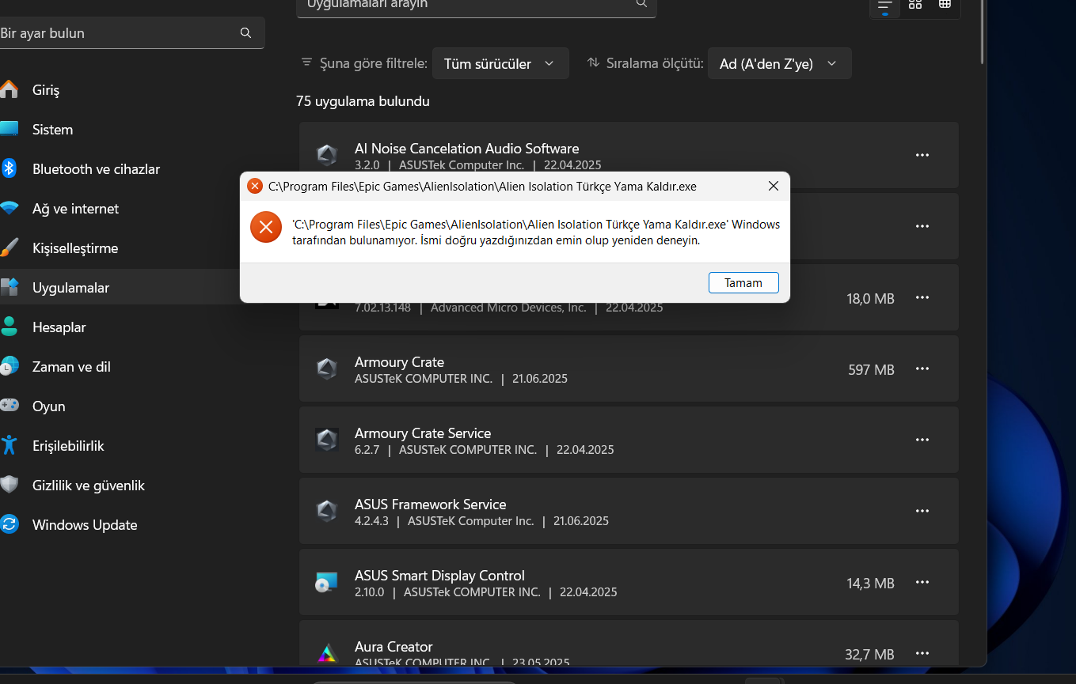Select the Oyun gamepad icon

pyautogui.click(x=9, y=406)
